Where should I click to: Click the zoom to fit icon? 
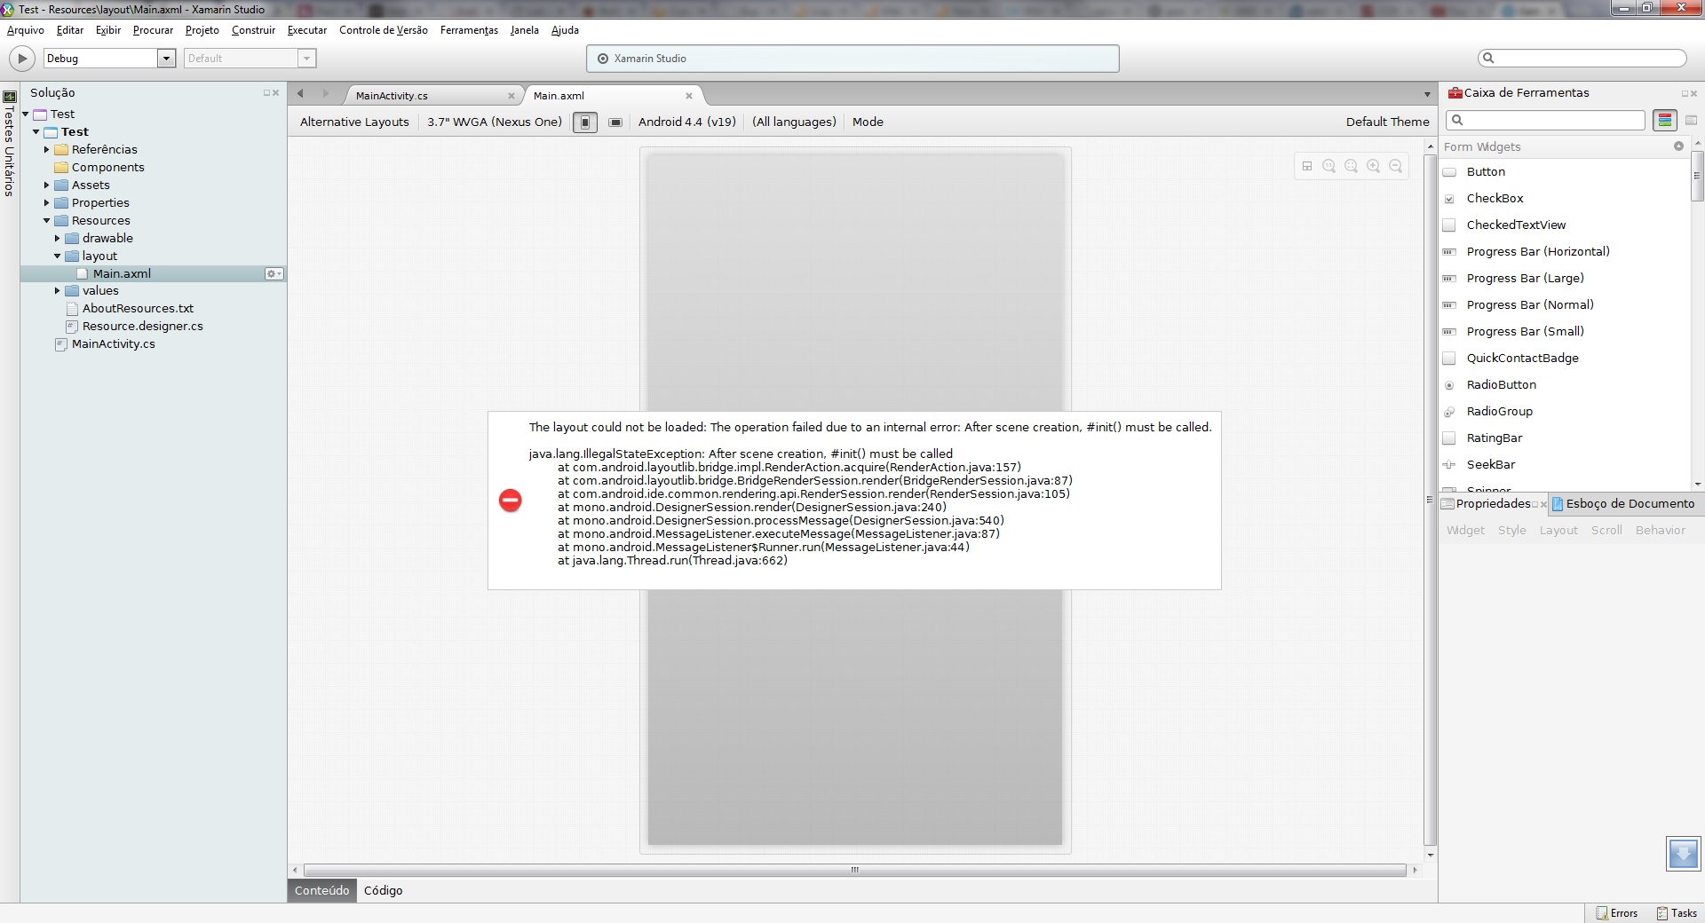click(x=1352, y=166)
